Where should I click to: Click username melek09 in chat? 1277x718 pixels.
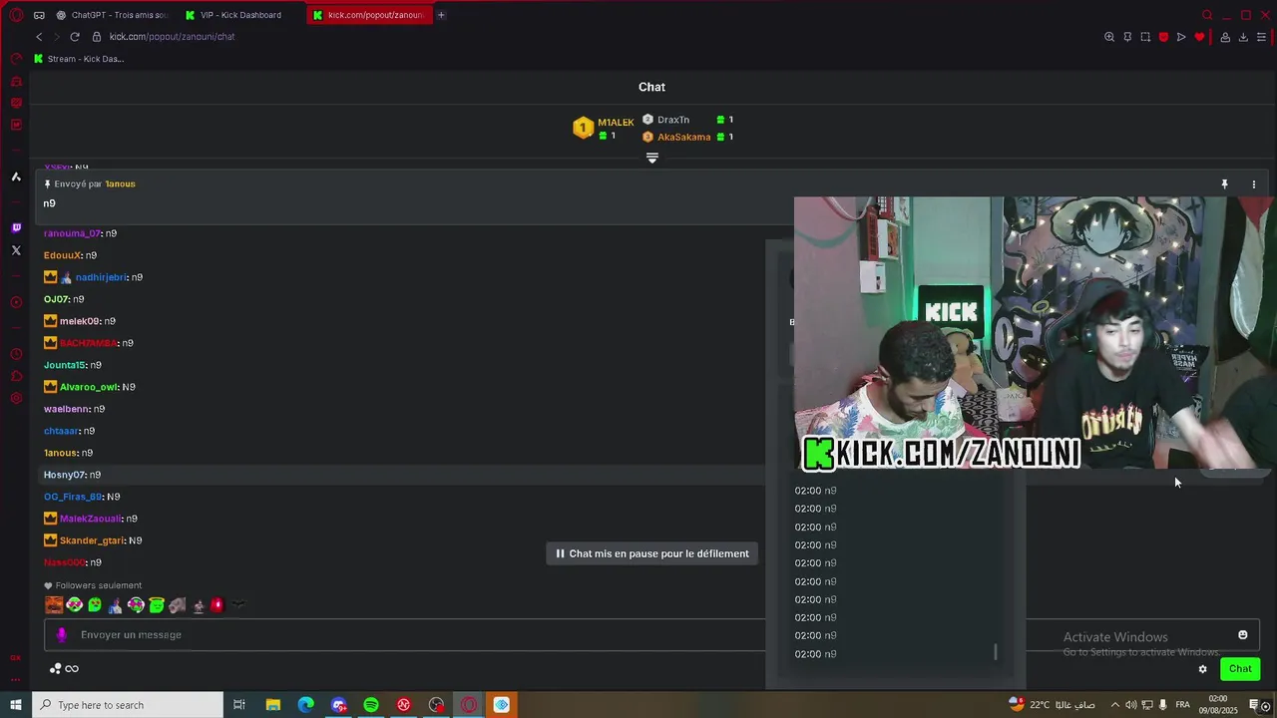coord(80,321)
